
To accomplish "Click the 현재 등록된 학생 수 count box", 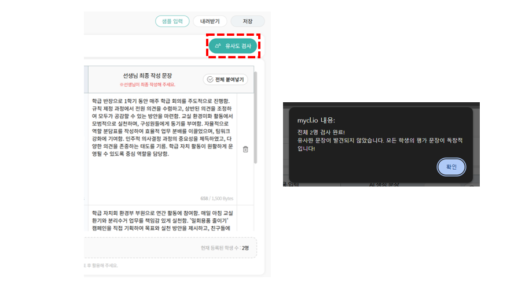I will [x=170, y=248].
